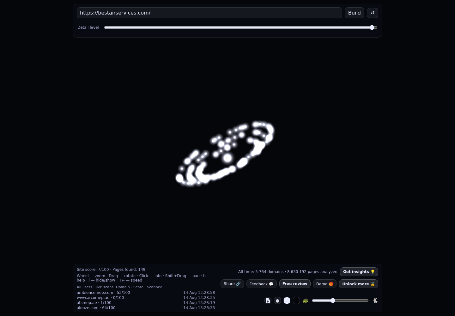Click the reset arrow button beside Build

(372, 13)
